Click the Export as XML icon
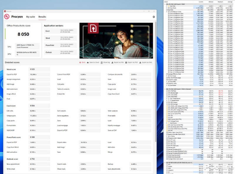Image resolution: width=235 pixels, height=174 pixels. tap(140, 62)
